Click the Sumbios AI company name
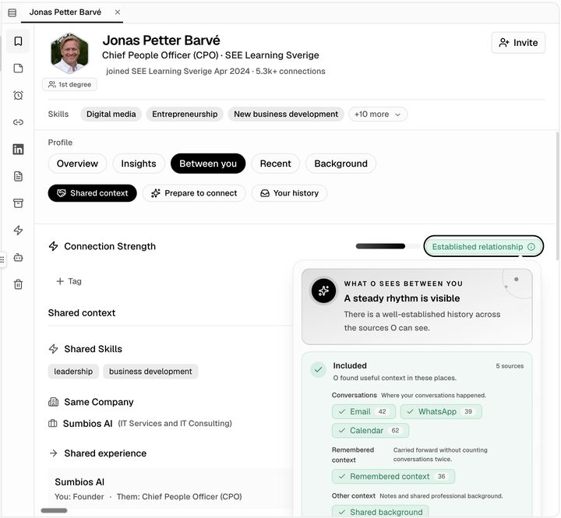This screenshot has width=561, height=518. tap(87, 424)
